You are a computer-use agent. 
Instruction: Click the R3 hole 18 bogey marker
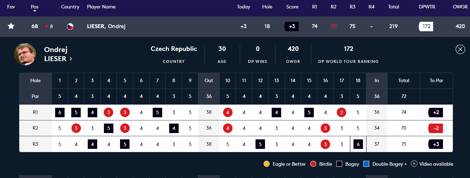[x=358, y=144]
